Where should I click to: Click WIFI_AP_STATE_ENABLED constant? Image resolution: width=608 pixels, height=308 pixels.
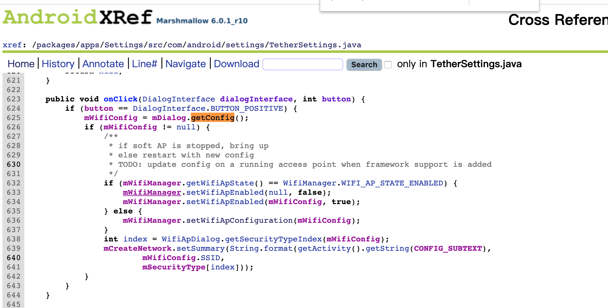(x=392, y=183)
